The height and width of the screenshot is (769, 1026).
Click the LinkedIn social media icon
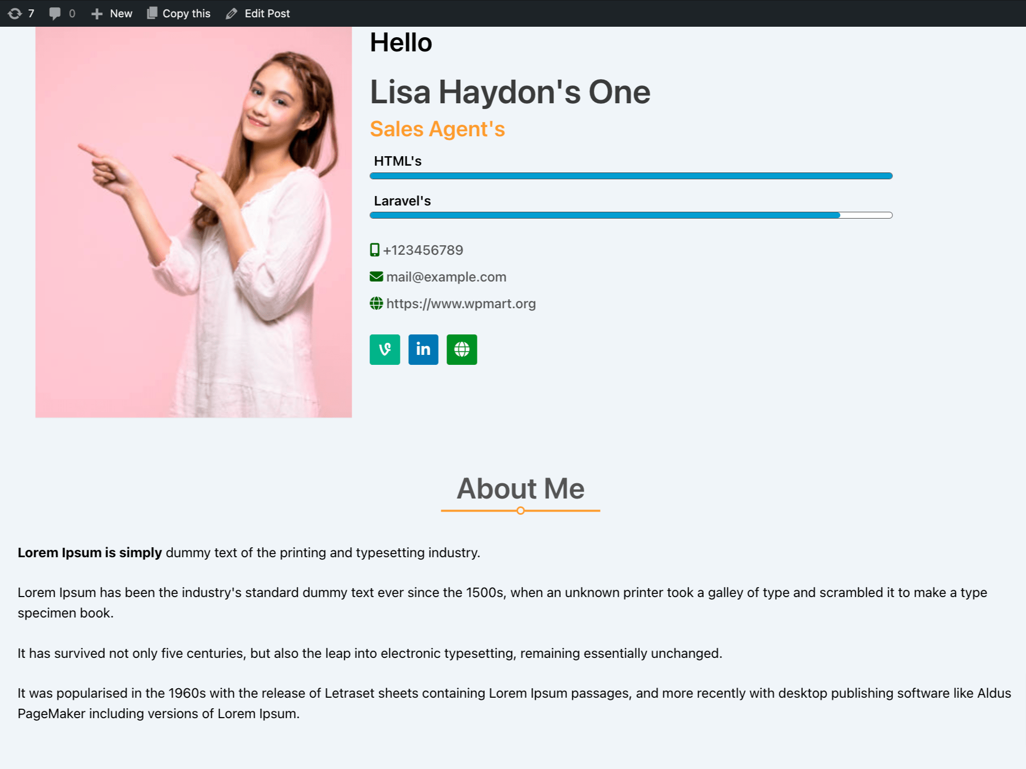click(423, 349)
